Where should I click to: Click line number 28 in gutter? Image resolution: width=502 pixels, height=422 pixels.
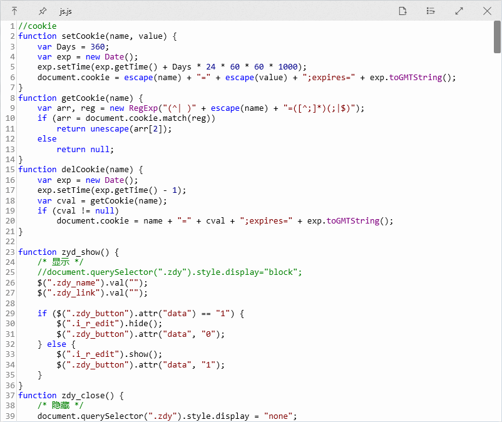10,303
